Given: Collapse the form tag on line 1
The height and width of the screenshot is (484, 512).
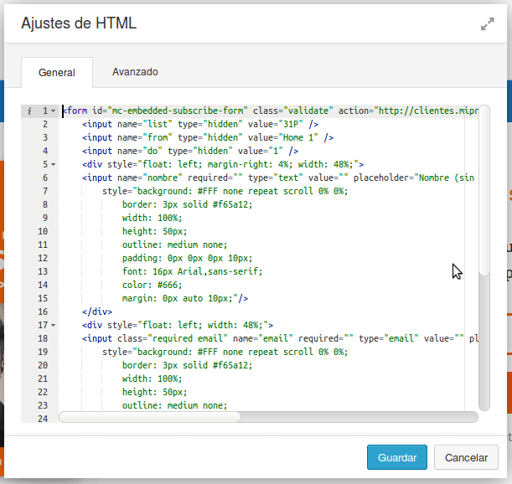Looking at the screenshot, I should [54, 111].
